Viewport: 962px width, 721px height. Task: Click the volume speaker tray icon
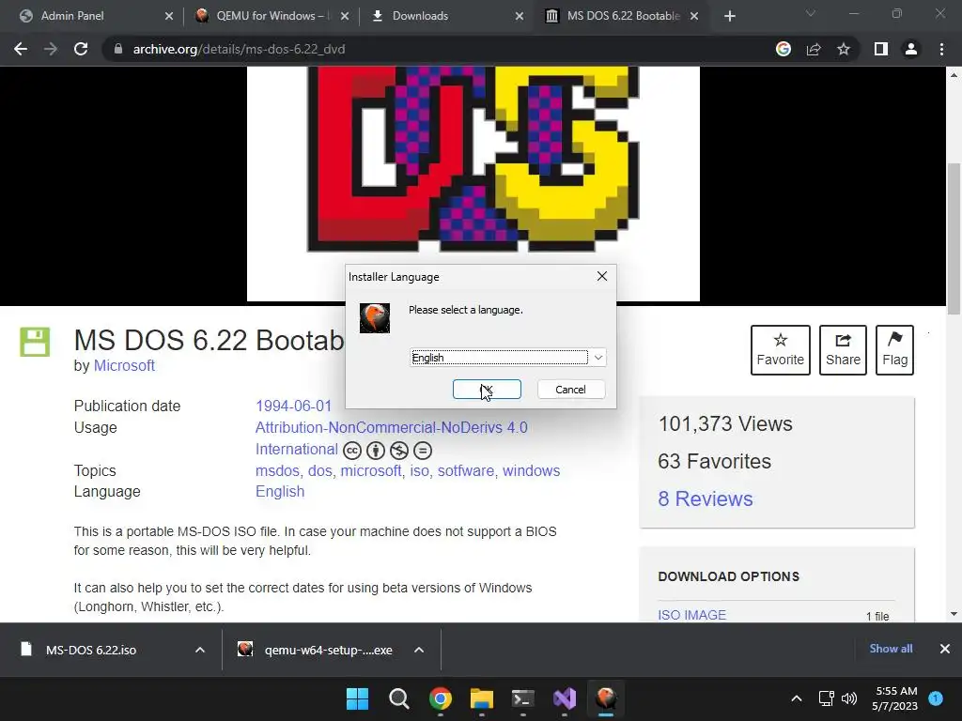coord(849,698)
